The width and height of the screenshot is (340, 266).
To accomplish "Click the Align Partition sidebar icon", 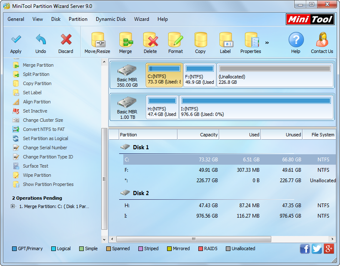I will [x=16, y=102].
